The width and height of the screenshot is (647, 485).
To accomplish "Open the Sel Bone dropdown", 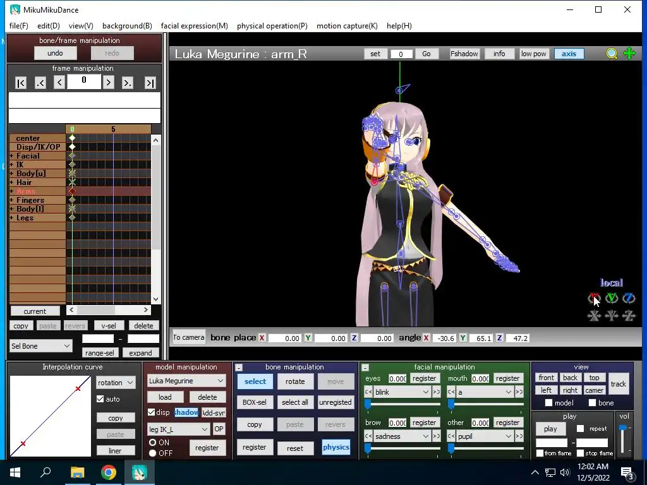I will point(41,345).
